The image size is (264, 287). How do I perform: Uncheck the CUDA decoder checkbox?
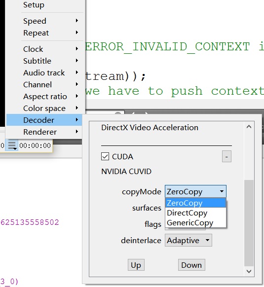click(x=105, y=156)
